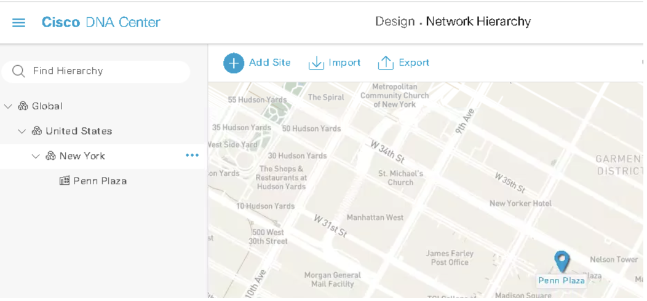647x301 pixels.
Task: Open the hamburger navigation menu
Action: [x=19, y=23]
